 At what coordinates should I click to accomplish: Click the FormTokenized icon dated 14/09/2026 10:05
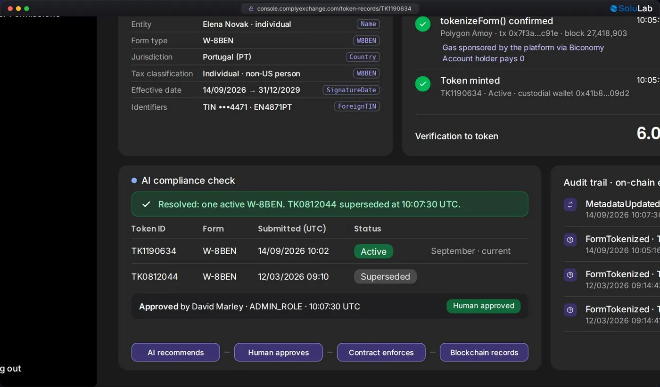point(570,240)
